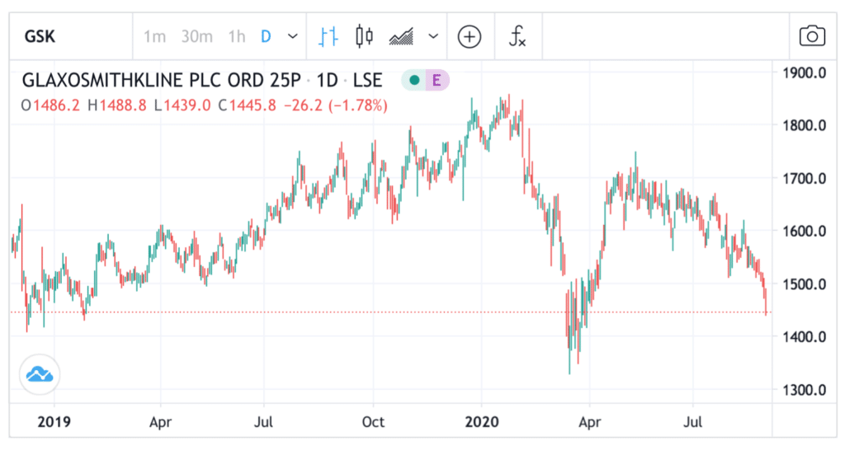Choose the candlestick chart style icon

pos(364,36)
